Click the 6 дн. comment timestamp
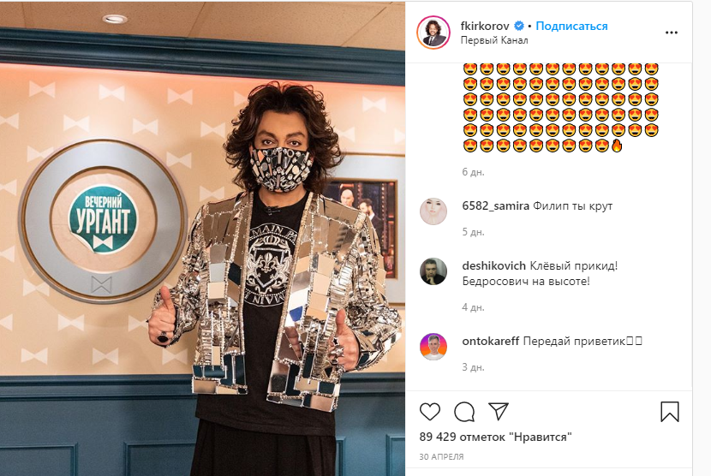 (x=473, y=172)
